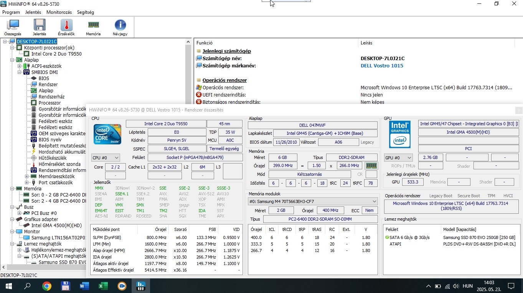
Task: Click the tree horizontal scrollbar left arrow
Action: click(x=3, y=267)
